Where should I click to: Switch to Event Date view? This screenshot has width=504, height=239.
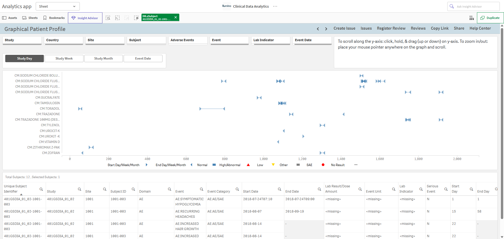click(x=143, y=59)
